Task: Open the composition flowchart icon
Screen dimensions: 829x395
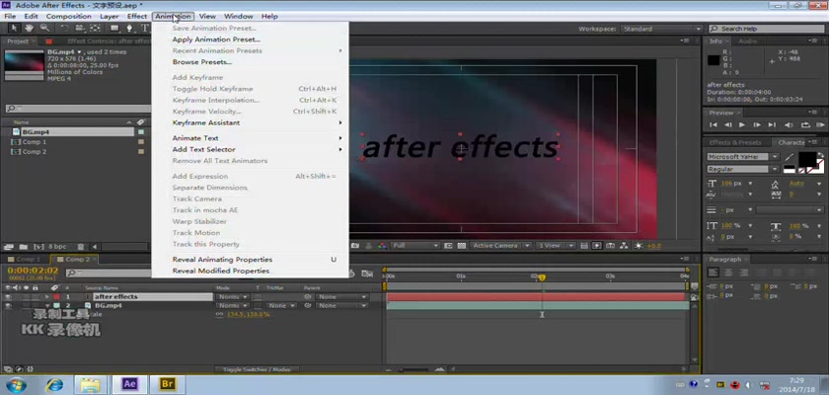Action: click(x=624, y=246)
